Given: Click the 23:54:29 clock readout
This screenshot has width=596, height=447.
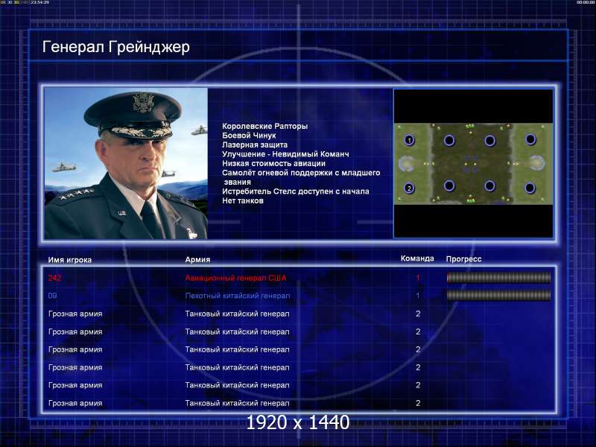Looking at the screenshot, I should (x=40, y=2).
